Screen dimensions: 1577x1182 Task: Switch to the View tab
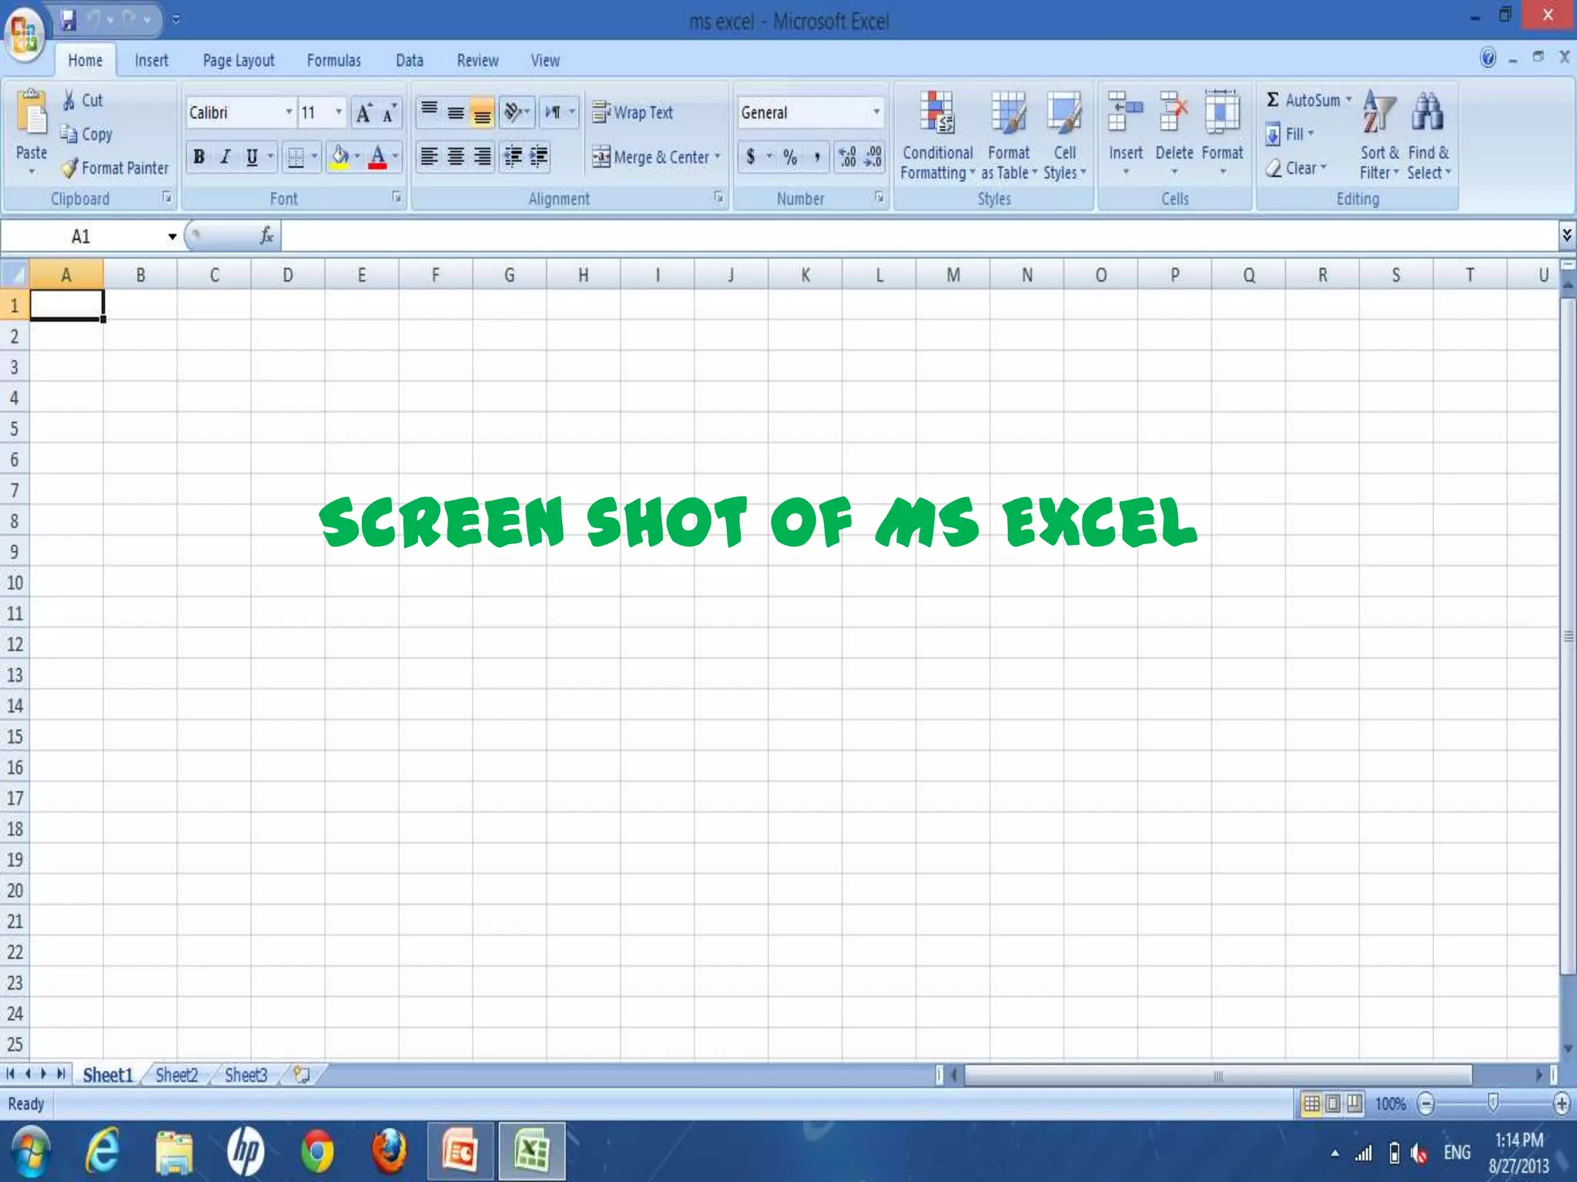(x=545, y=60)
